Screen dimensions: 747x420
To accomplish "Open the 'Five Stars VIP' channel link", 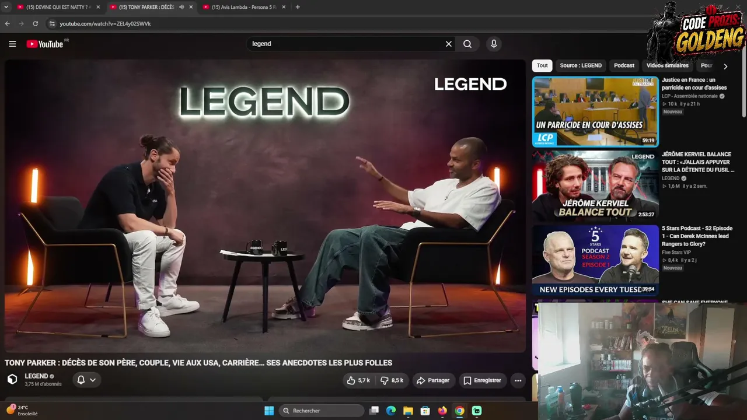I will pos(677,253).
